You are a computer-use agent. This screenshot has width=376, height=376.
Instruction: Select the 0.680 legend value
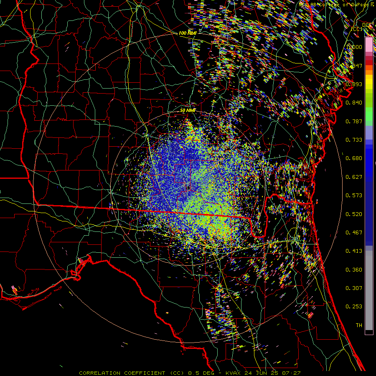pyautogui.click(x=354, y=158)
